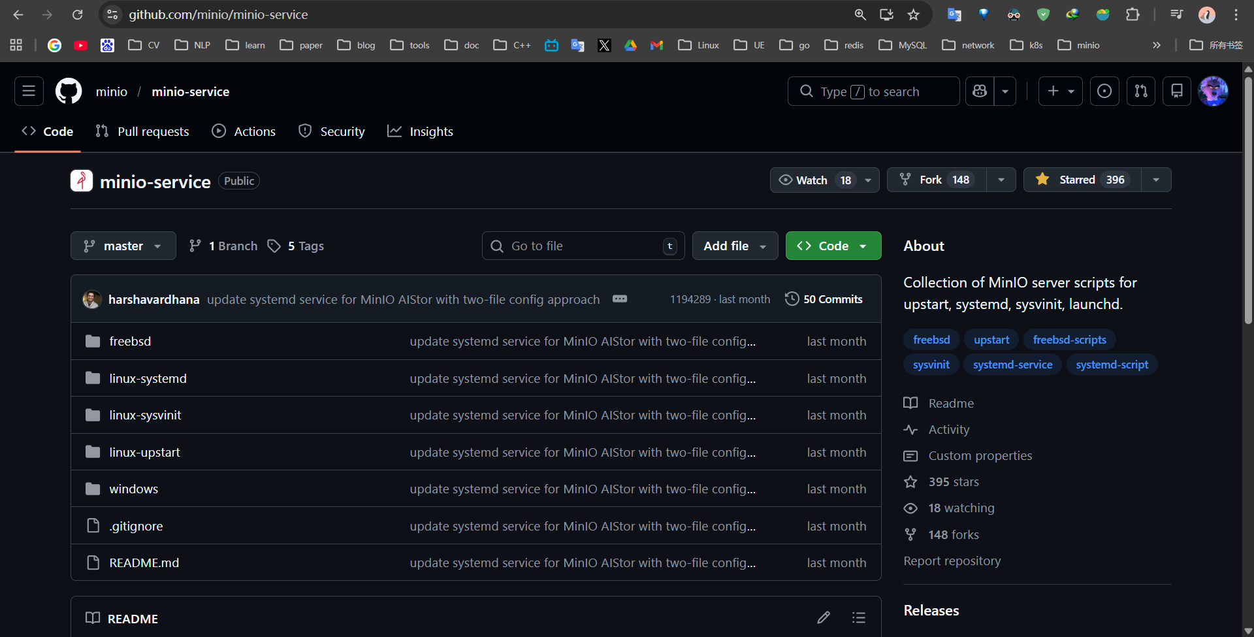Open the green Code dropdown

click(833, 246)
